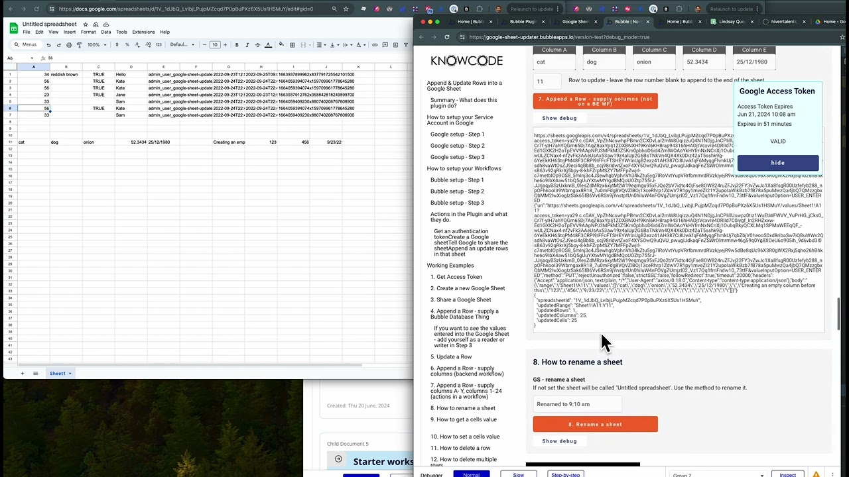Open horizontal align dropdown in Sheets
Viewport: 849px width, 477px height.
click(321, 45)
